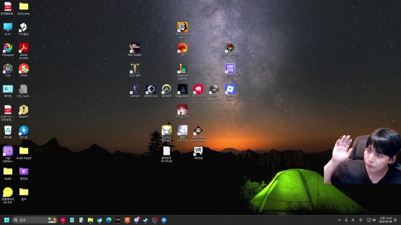Open the Windows Start menu
The image size is (401, 225).
pyautogui.click(x=7, y=220)
